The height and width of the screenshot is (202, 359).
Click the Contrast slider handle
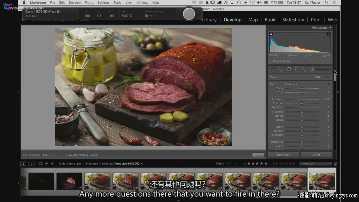[x=302, y=103]
